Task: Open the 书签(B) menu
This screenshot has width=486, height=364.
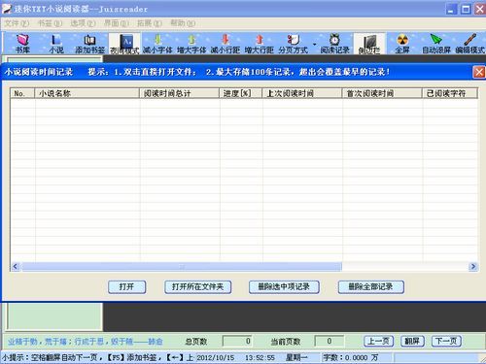Action: point(51,23)
